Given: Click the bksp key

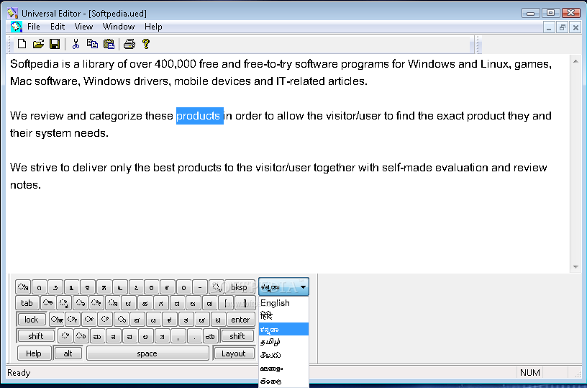Looking at the screenshot, I should click(x=240, y=287).
